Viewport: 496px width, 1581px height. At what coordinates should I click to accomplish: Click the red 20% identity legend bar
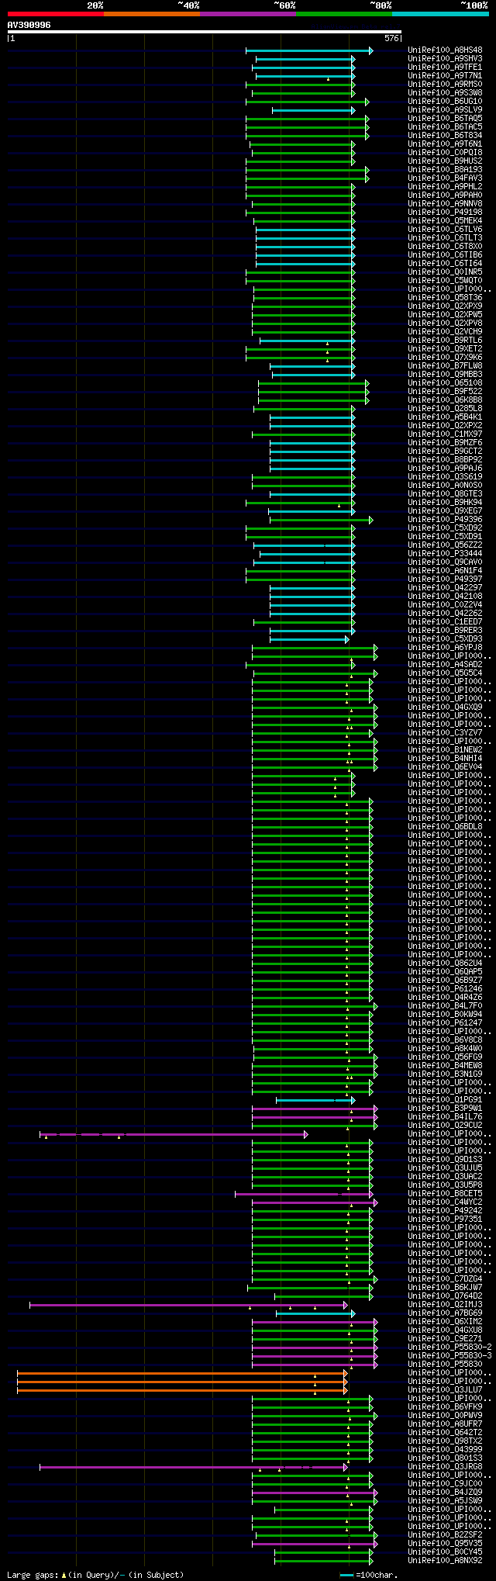tap(56, 13)
